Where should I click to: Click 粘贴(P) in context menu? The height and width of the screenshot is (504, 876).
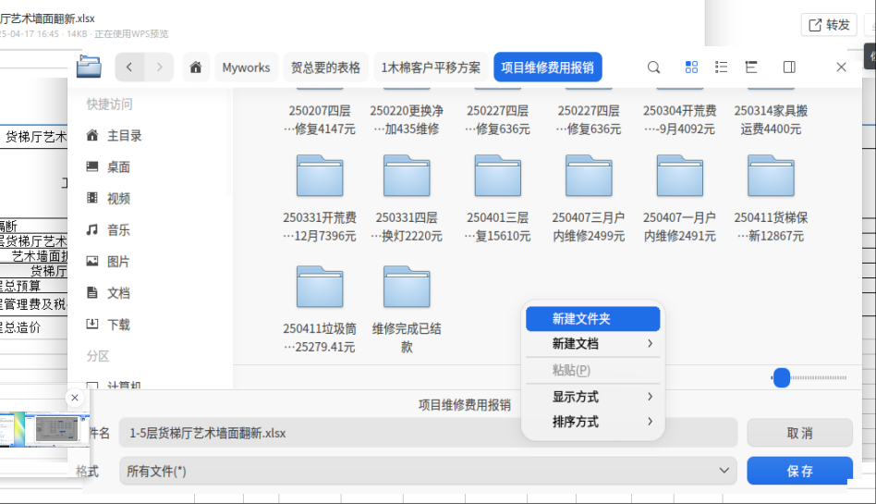[x=592, y=370]
